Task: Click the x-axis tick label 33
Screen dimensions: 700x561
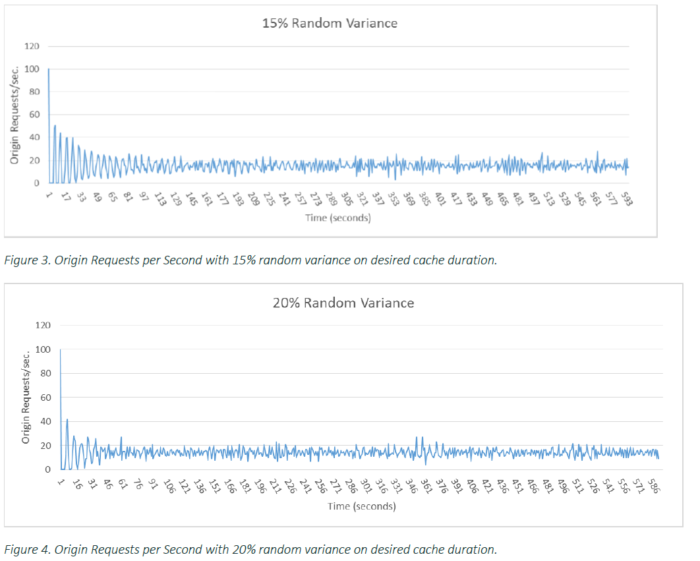Action: (81, 196)
